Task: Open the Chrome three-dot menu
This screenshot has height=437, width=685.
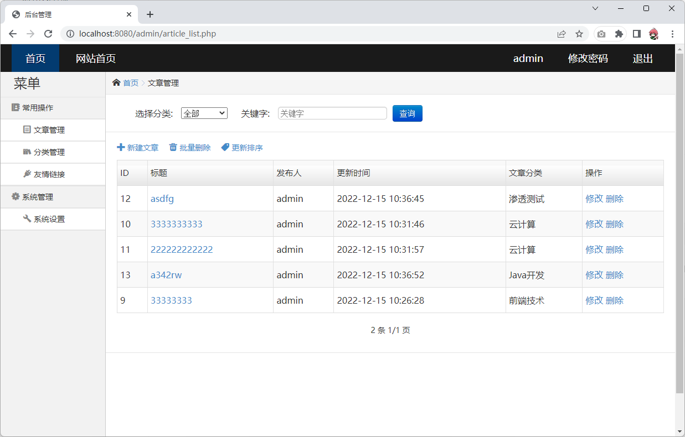Action: (x=672, y=34)
